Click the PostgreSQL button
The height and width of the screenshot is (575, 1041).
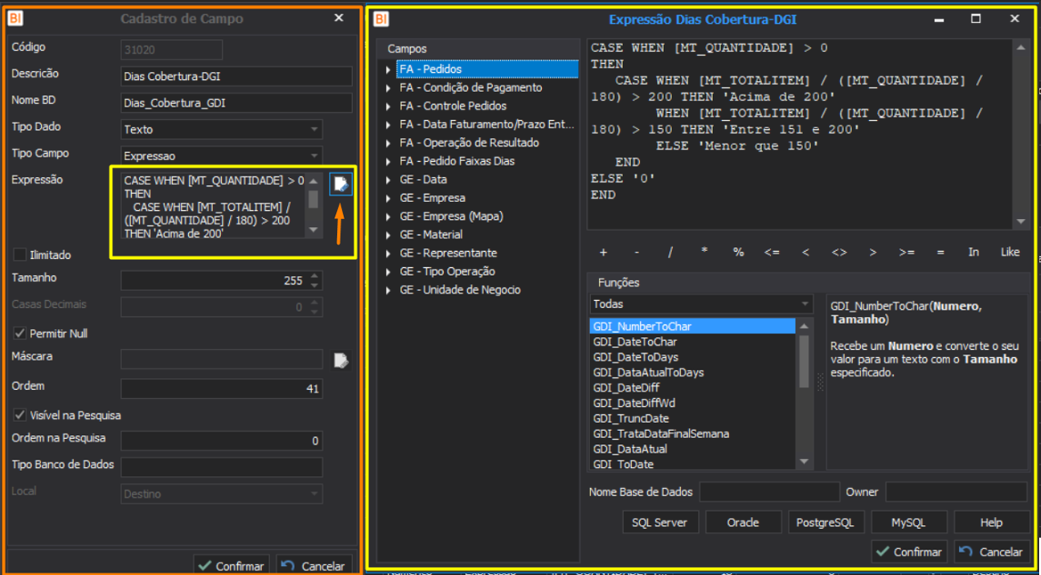[x=824, y=522]
